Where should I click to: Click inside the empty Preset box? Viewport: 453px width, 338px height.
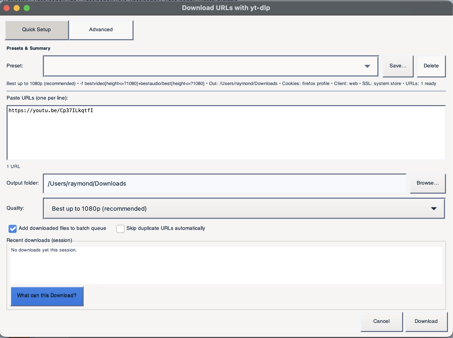[x=176, y=66]
